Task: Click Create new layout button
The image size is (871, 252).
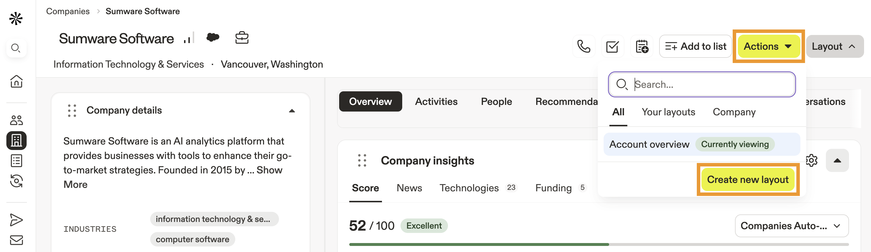Action: pos(748,179)
